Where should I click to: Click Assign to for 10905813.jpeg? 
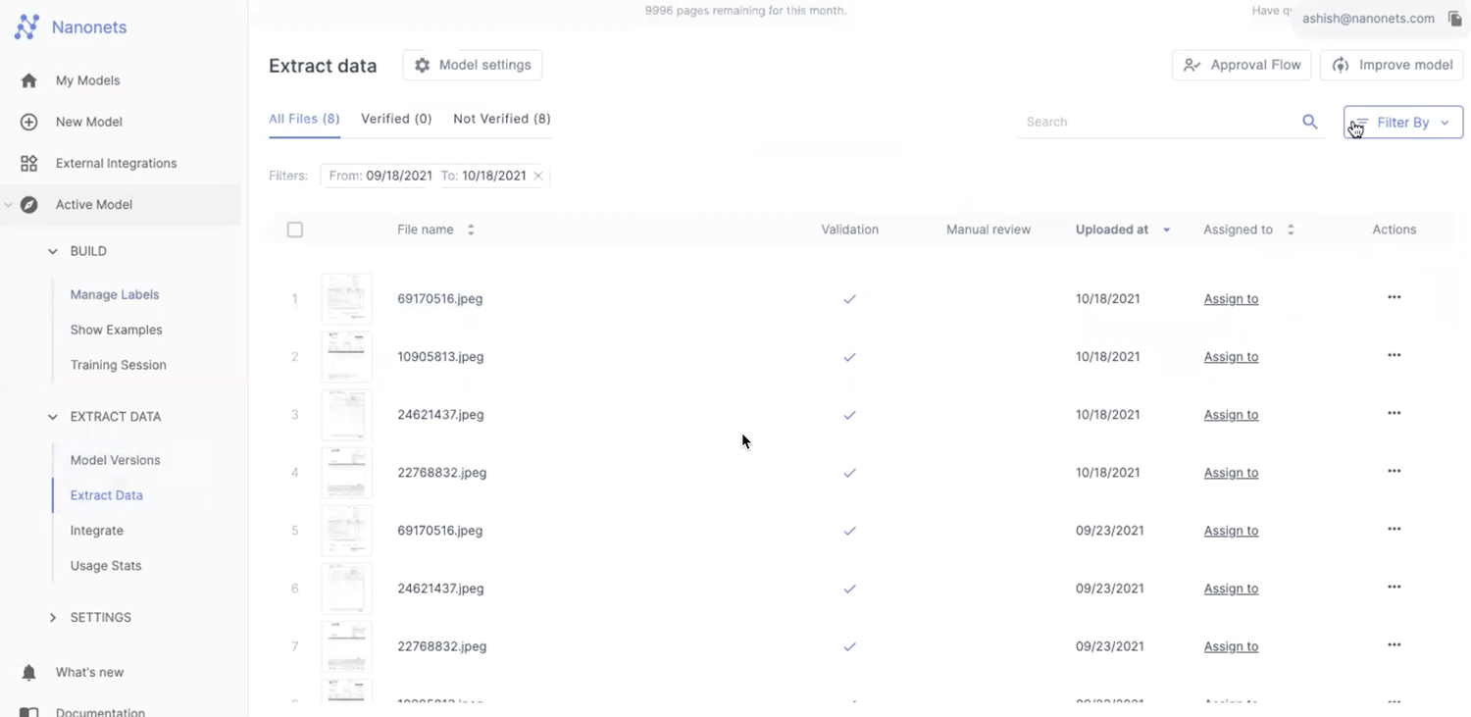pyautogui.click(x=1231, y=357)
